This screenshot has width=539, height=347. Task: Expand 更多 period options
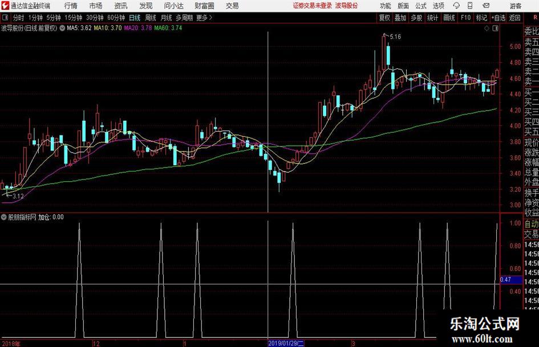click(x=205, y=18)
